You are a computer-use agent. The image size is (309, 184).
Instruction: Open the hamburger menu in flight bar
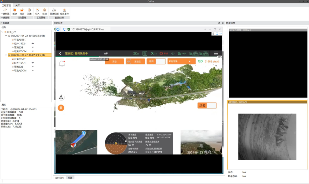coord(216,53)
